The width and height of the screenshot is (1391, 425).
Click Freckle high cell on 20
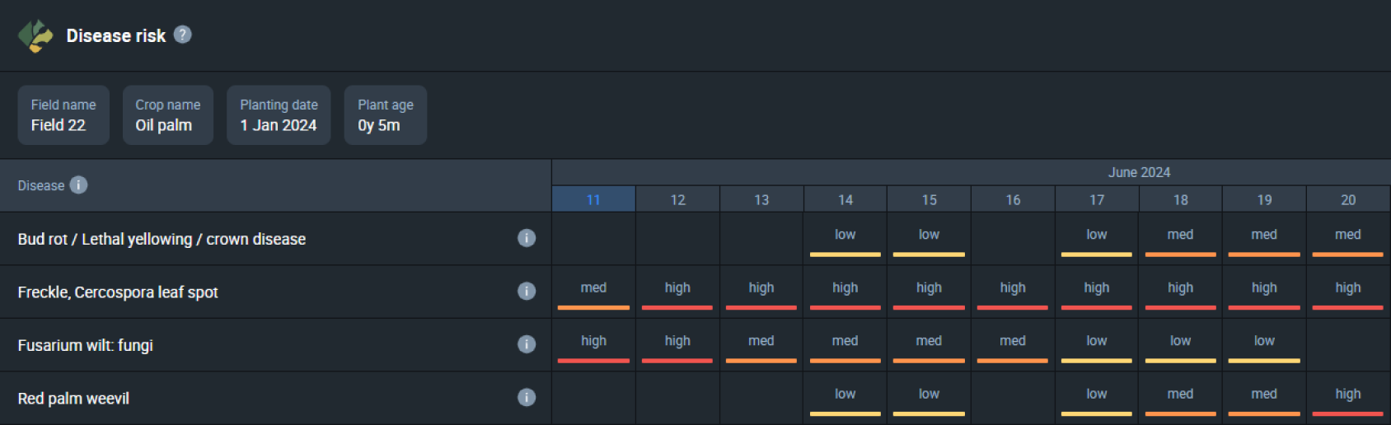(x=1348, y=292)
